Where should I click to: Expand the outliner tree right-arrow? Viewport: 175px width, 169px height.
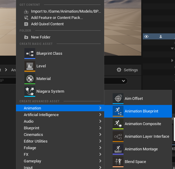point(172,60)
